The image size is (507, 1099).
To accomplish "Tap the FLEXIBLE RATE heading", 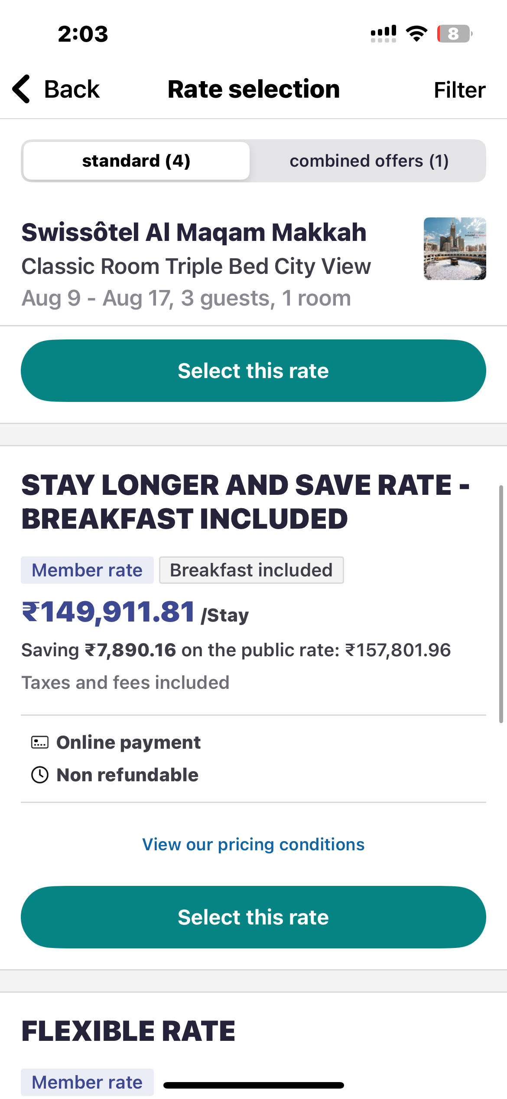I will pos(128,1032).
